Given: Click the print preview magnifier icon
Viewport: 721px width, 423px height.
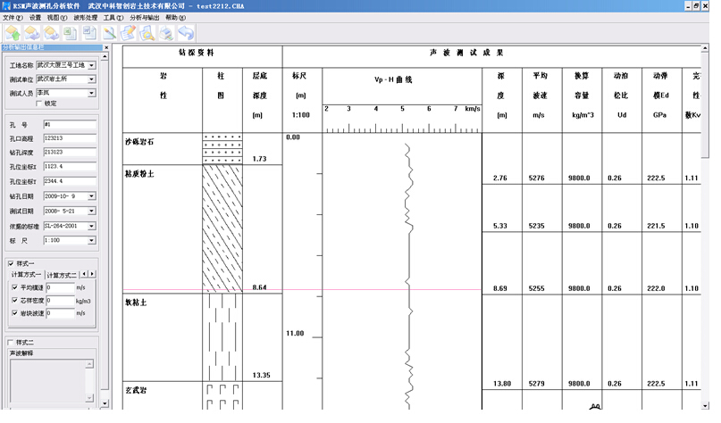Looking at the screenshot, I should [x=147, y=33].
